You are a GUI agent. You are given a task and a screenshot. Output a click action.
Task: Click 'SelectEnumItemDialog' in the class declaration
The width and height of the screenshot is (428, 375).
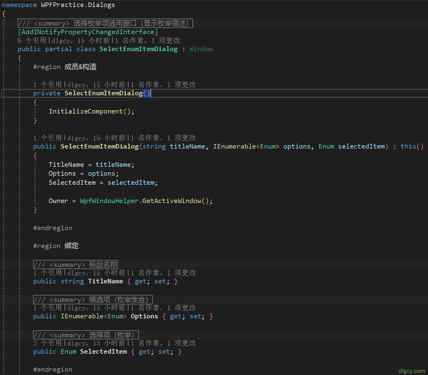[139, 49]
